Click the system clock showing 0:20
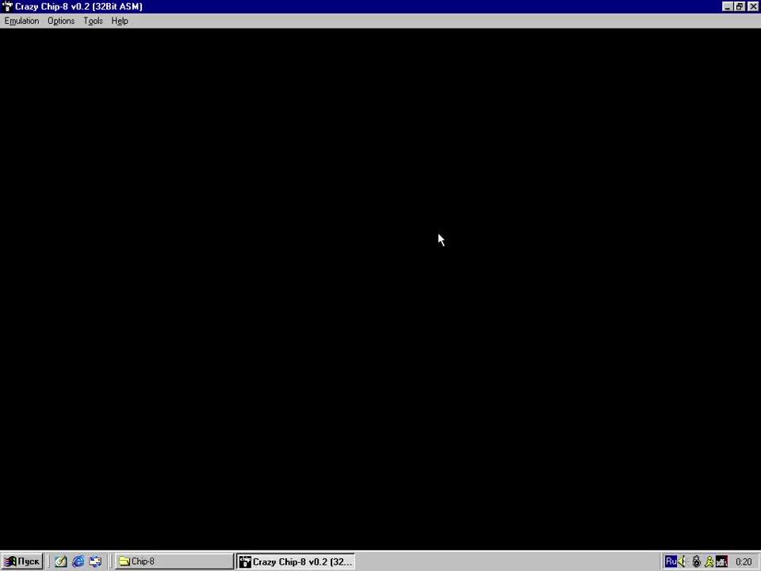 coord(743,561)
